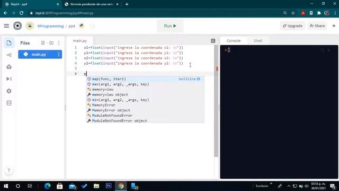Open the user avatar profile

(30, 26)
